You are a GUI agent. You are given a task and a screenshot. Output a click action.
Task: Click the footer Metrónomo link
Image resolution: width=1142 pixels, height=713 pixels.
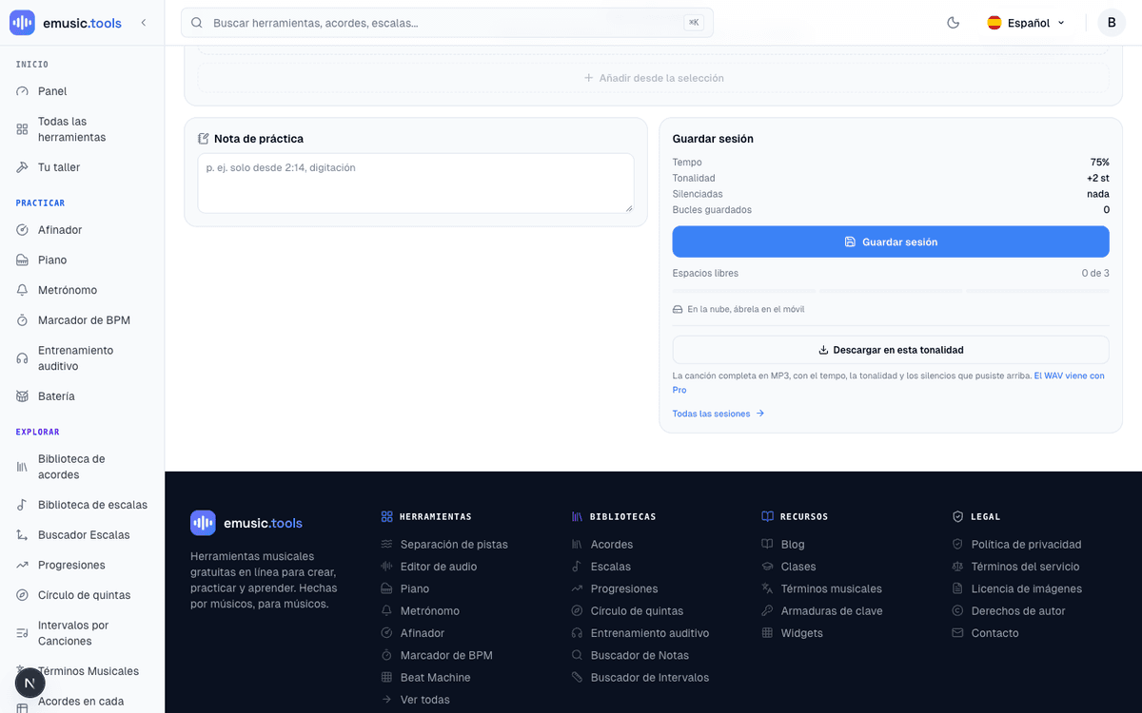point(430,611)
